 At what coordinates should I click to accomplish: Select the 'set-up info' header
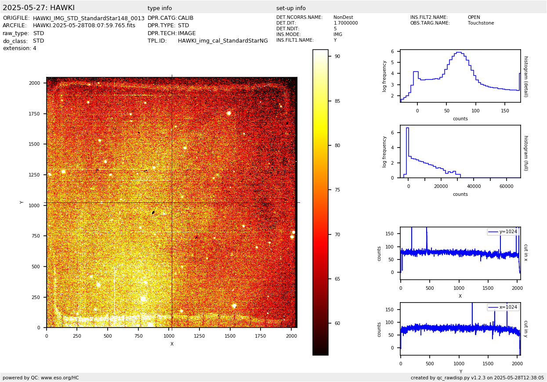point(291,8)
